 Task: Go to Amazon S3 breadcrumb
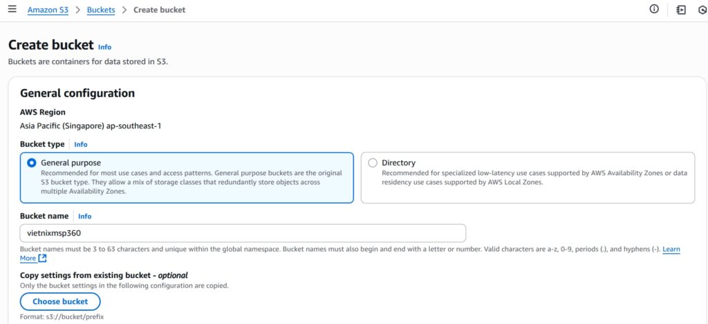tap(48, 10)
